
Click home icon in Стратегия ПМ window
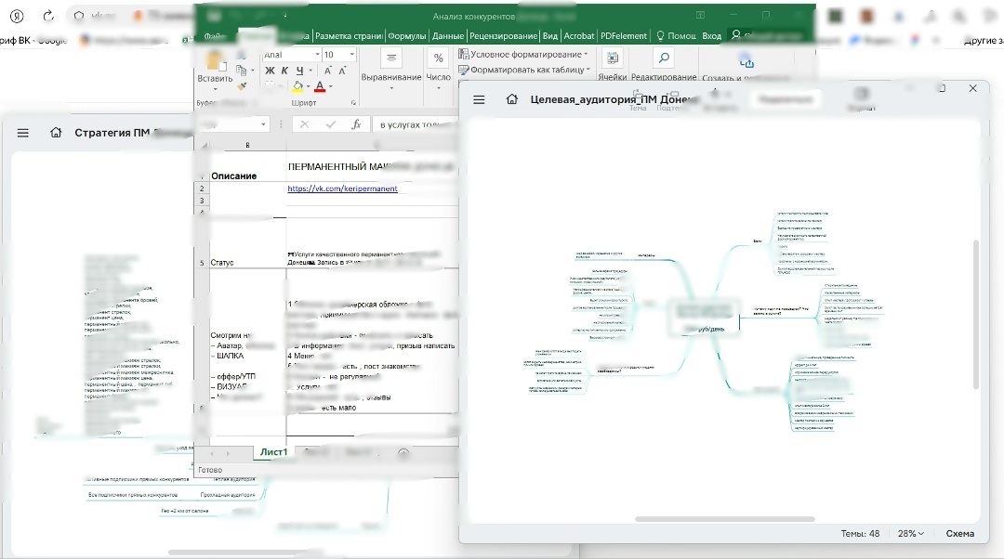57,133
